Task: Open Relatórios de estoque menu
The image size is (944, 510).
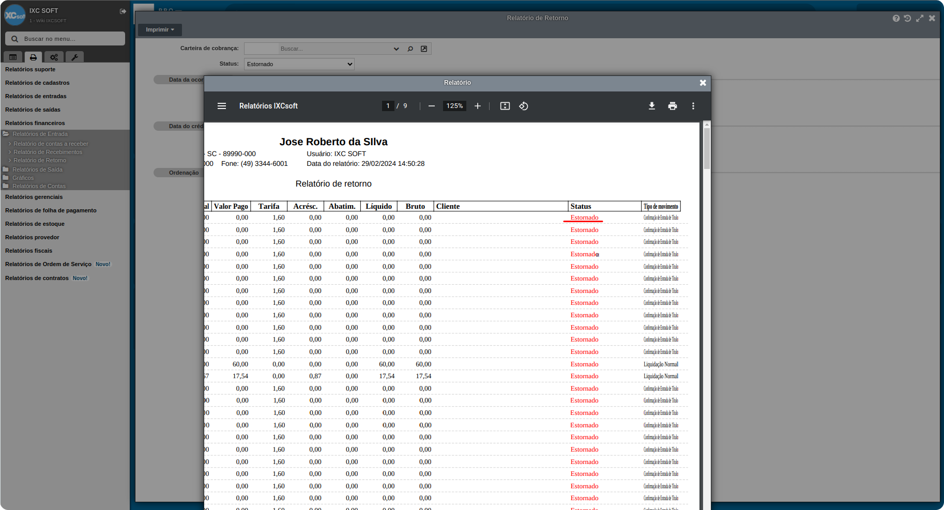Action: pos(35,224)
